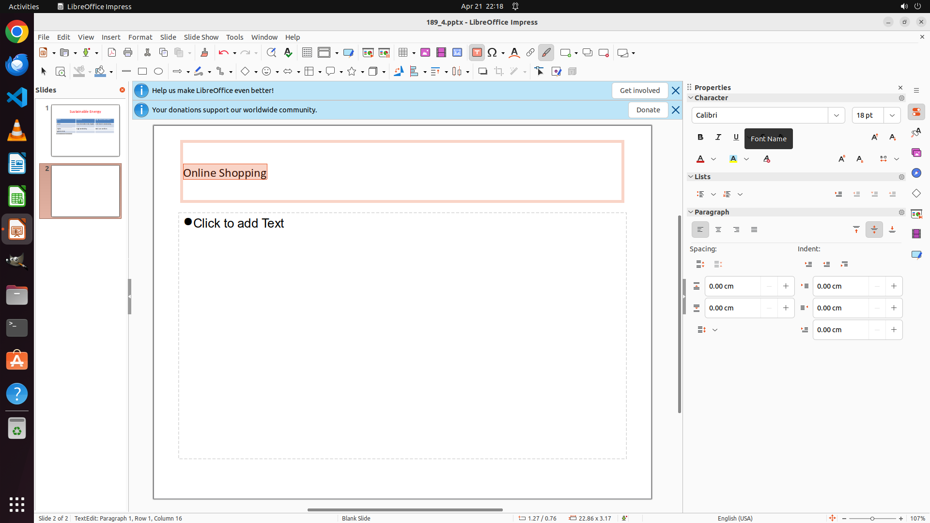This screenshot has width=930, height=523.
Task: Click the Rectangle shape tool
Action: tap(142, 72)
